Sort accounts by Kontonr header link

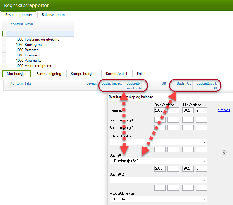point(17,24)
